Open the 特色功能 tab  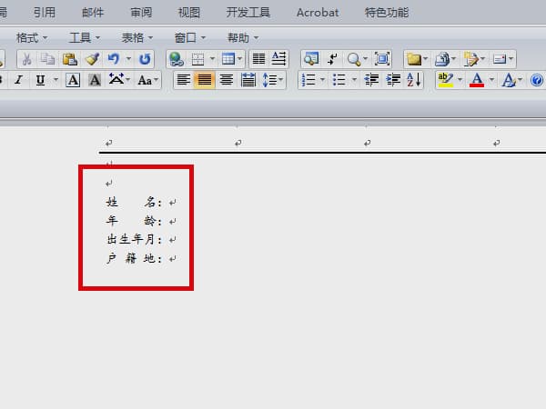(387, 13)
